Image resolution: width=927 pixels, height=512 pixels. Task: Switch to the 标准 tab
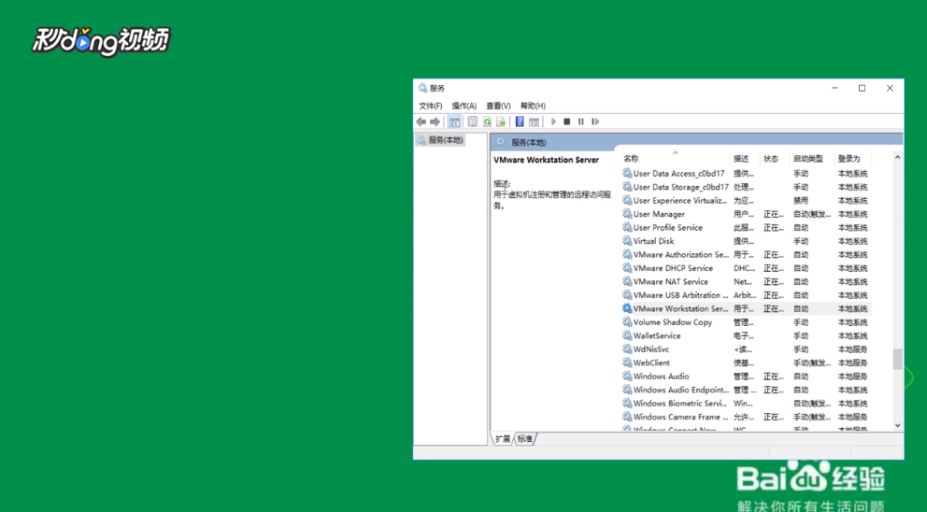point(525,439)
